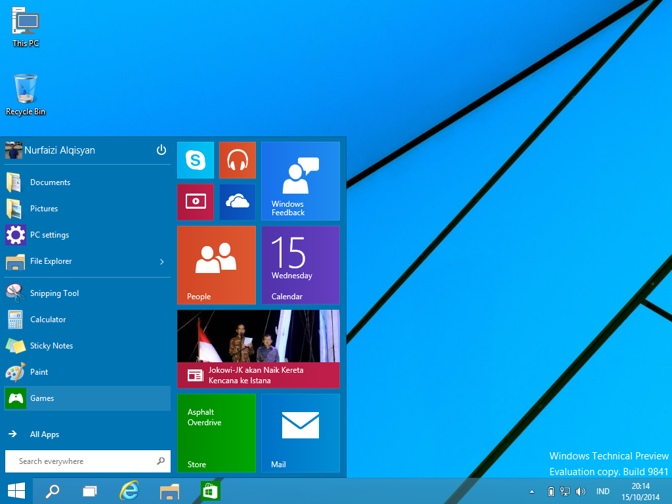The height and width of the screenshot is (504, 672).
Task: Open the Windows Store from the taskbar
Action: (209, 490)
